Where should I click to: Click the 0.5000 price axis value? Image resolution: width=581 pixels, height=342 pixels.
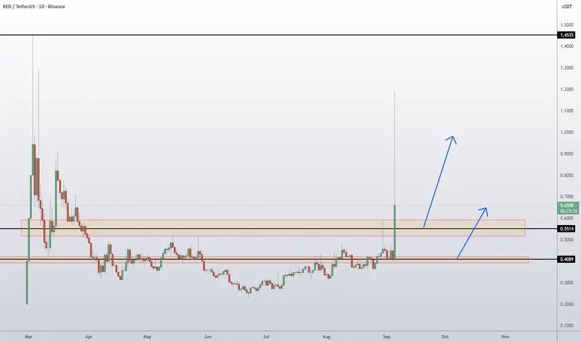point(567,239)
